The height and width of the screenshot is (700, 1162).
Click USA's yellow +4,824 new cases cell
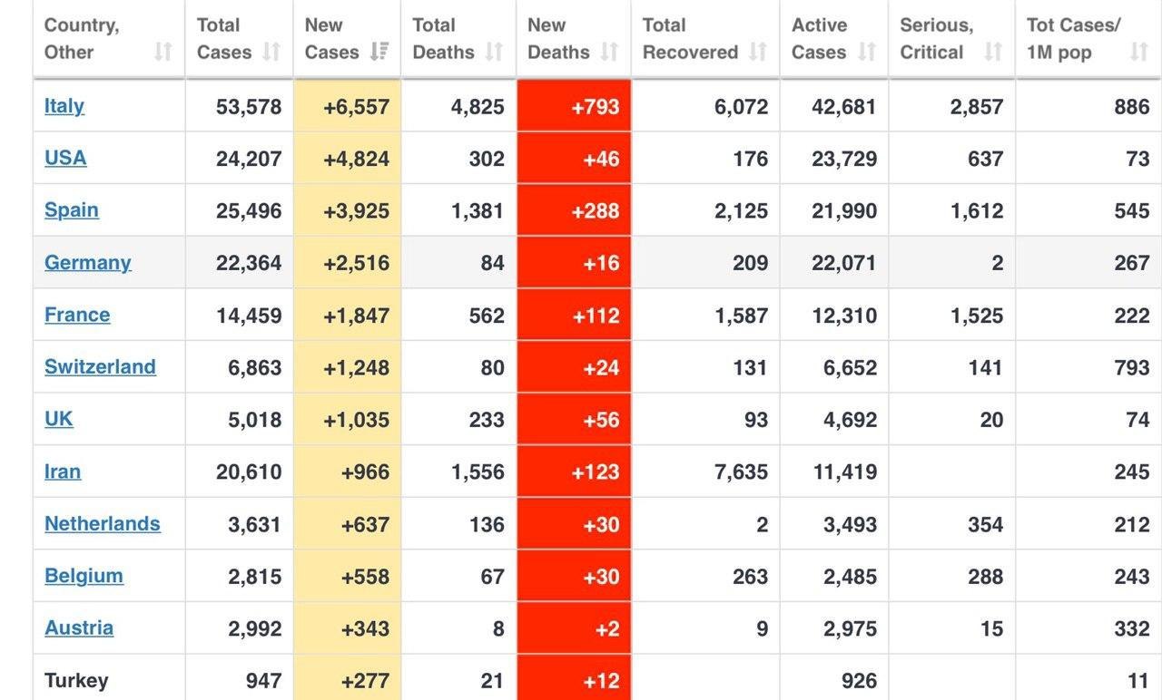coord(348,159)
